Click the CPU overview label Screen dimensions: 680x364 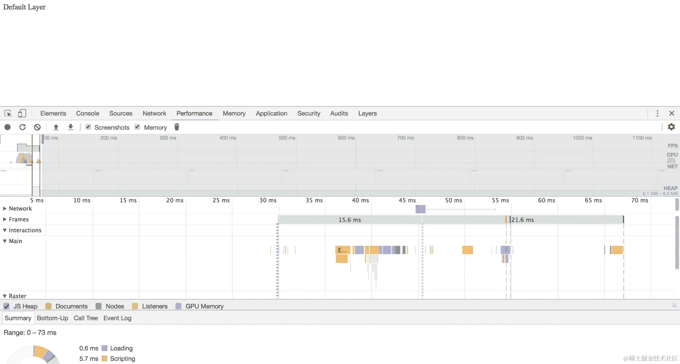(672, 154)
